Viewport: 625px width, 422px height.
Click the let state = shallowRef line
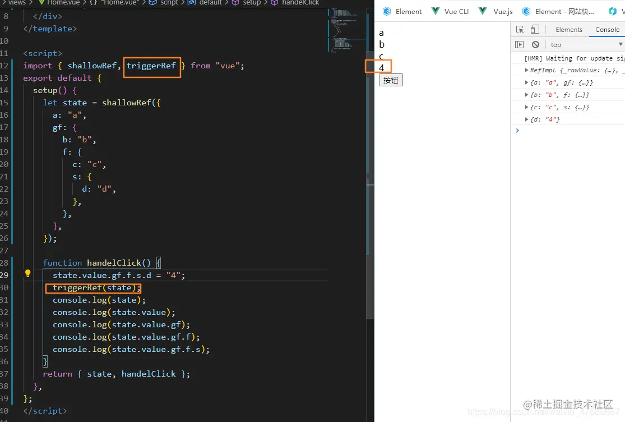[x=101, y=103]
